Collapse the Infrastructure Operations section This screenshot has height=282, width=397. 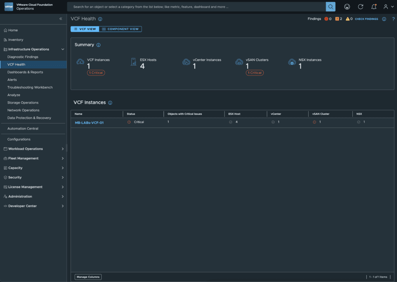[63, 49]
